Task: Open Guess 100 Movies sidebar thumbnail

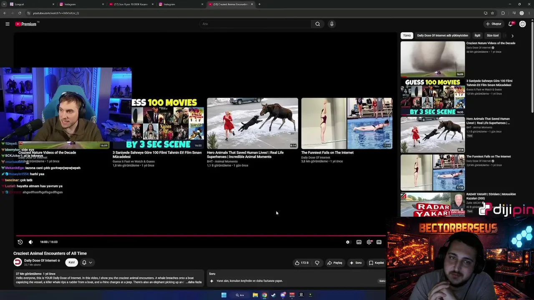Action: coord(433,97)
